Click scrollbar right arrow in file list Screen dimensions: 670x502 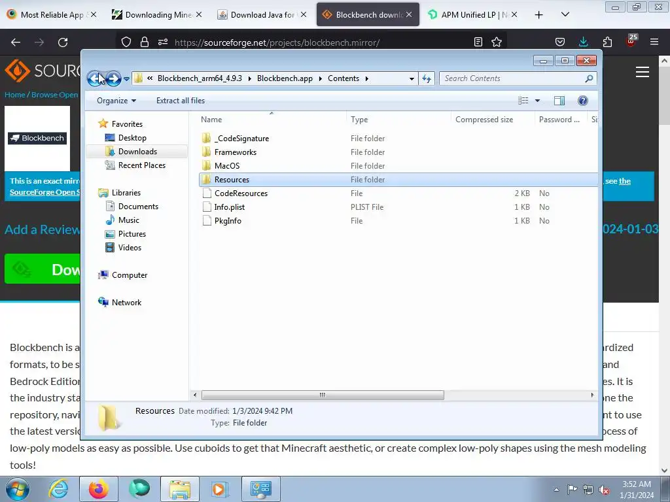pyautogui.click(x=592, y=395)
